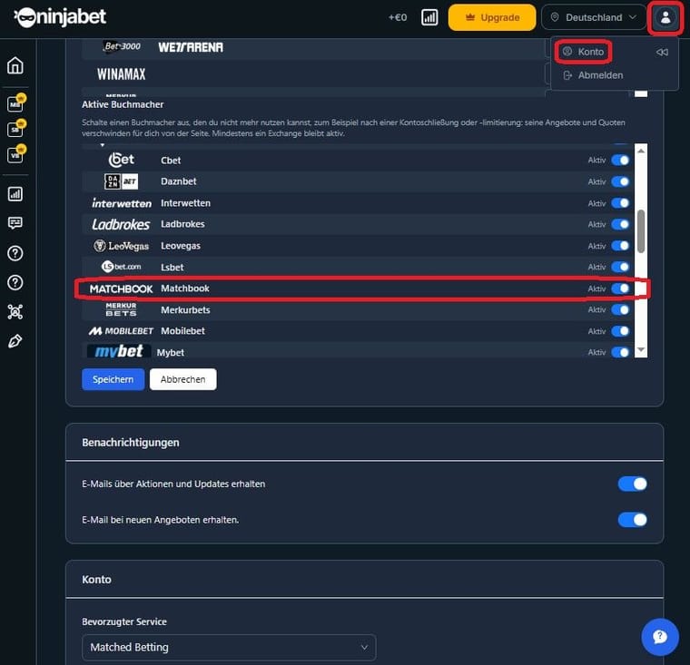Click the DAZN Bet logo
The height and width of the screenshot is (665, 690).
click(121, 181)
